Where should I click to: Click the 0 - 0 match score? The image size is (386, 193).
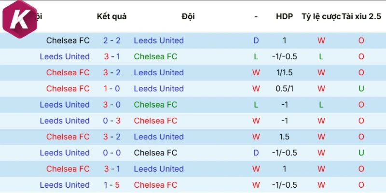tap(112, 153)
